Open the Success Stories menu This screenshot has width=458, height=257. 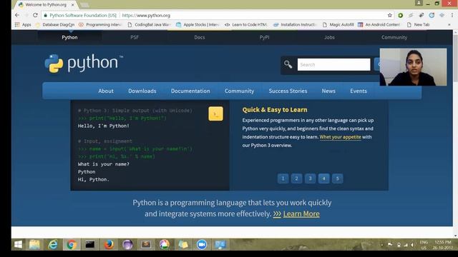[x=288, y=91]
